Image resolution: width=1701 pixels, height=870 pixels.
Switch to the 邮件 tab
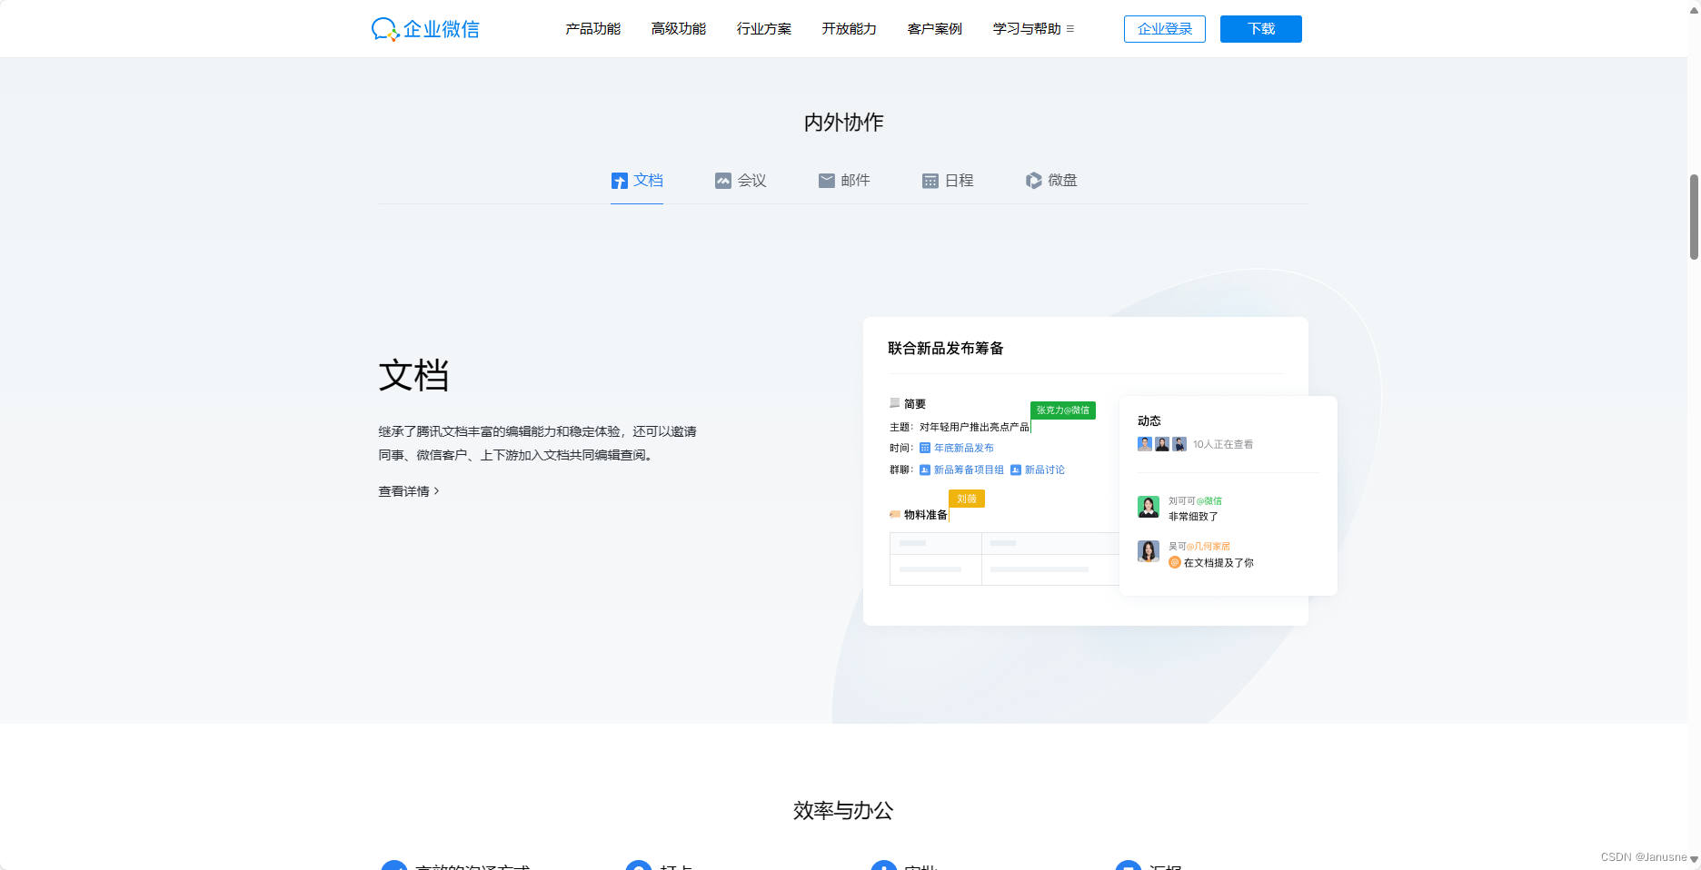point(844,181)
